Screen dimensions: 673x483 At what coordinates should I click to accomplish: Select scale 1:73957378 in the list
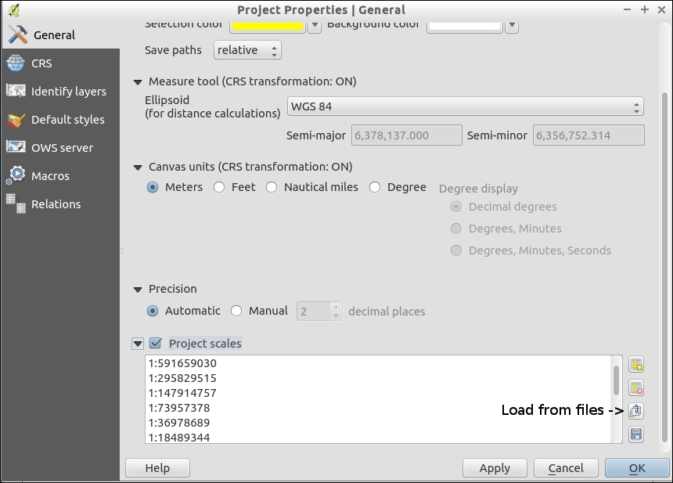click(179, 408)
